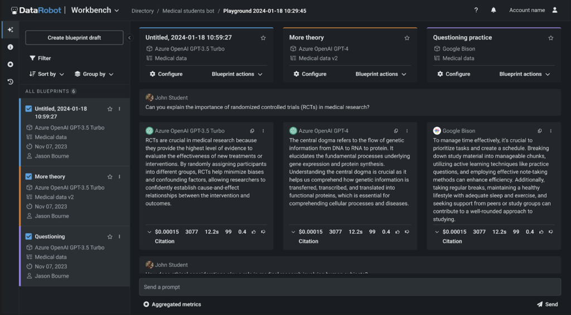The height and width of the screenshot is (315, 571).
Task: Click Citation under Google Bison response
Action: pyautogui.click(x=452, y=241)
